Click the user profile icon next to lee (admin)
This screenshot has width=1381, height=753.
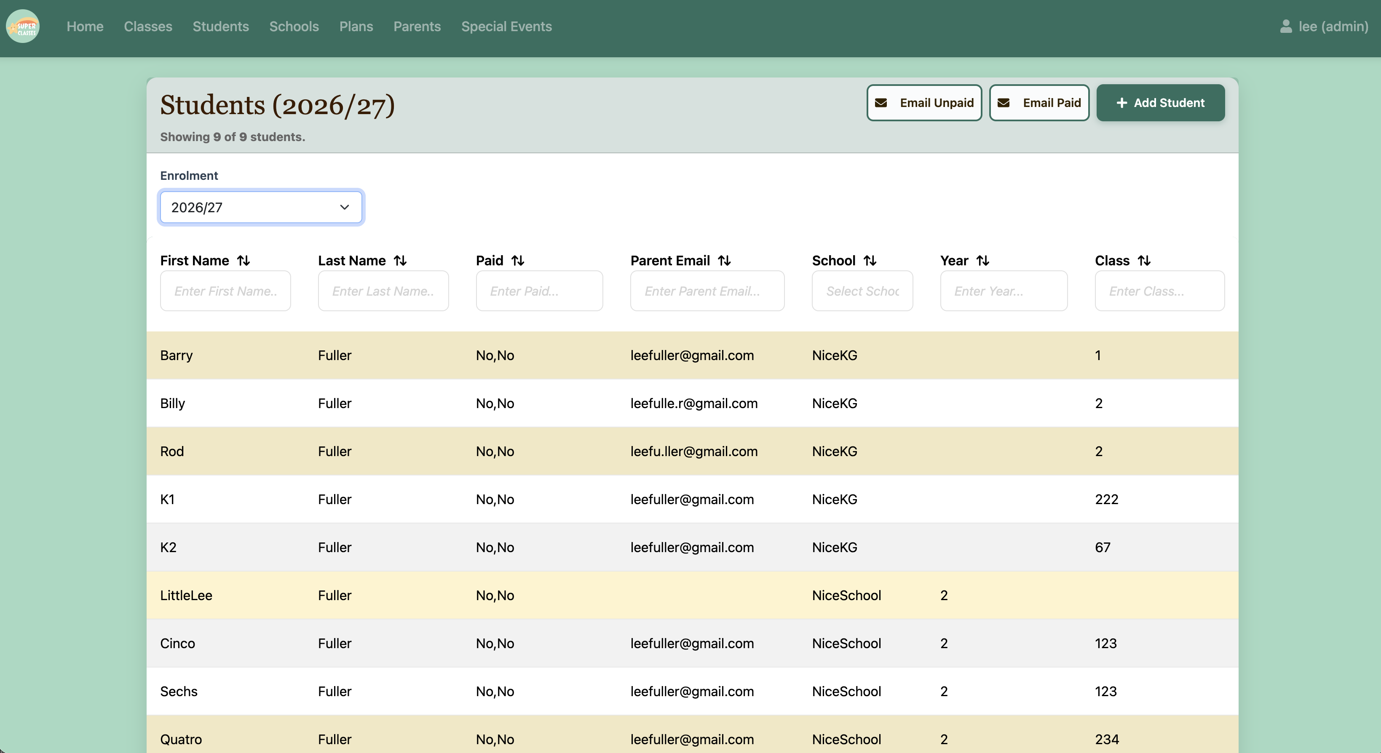[x=1285, y=26]
